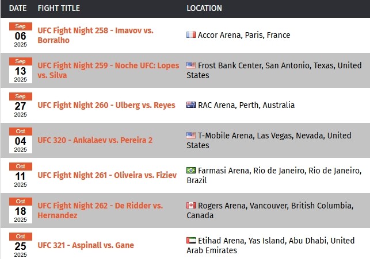This screenshot has width=370, height=259.
Task: Click the LOCATION column header
Action: click(204, 8)
